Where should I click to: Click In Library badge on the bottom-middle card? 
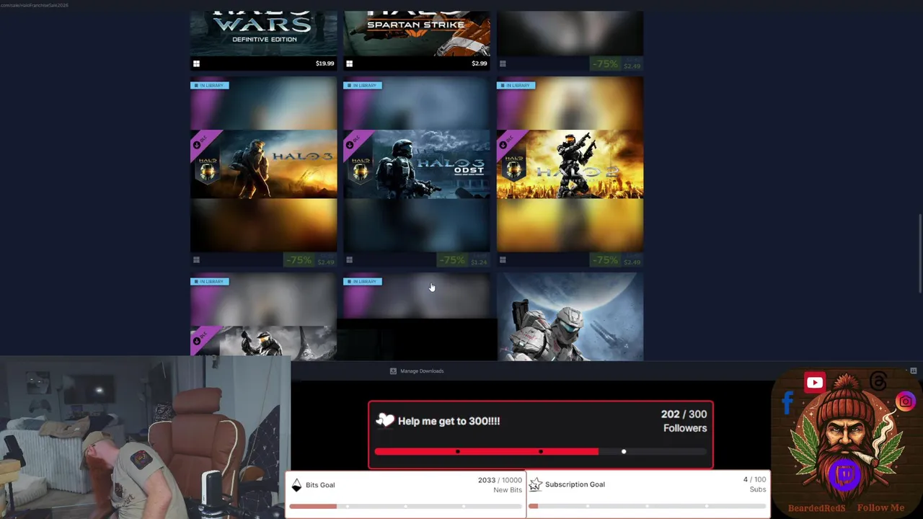(x=363, y=281)
